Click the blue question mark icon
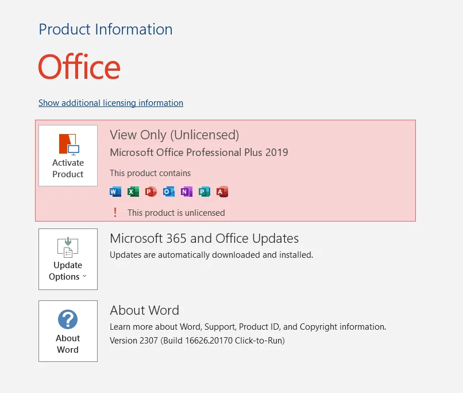This screenshot has width=463, height=393. tap(68, 319)
